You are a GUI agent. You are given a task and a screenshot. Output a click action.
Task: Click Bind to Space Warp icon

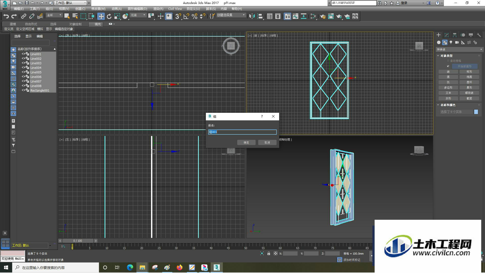point(40,16)
